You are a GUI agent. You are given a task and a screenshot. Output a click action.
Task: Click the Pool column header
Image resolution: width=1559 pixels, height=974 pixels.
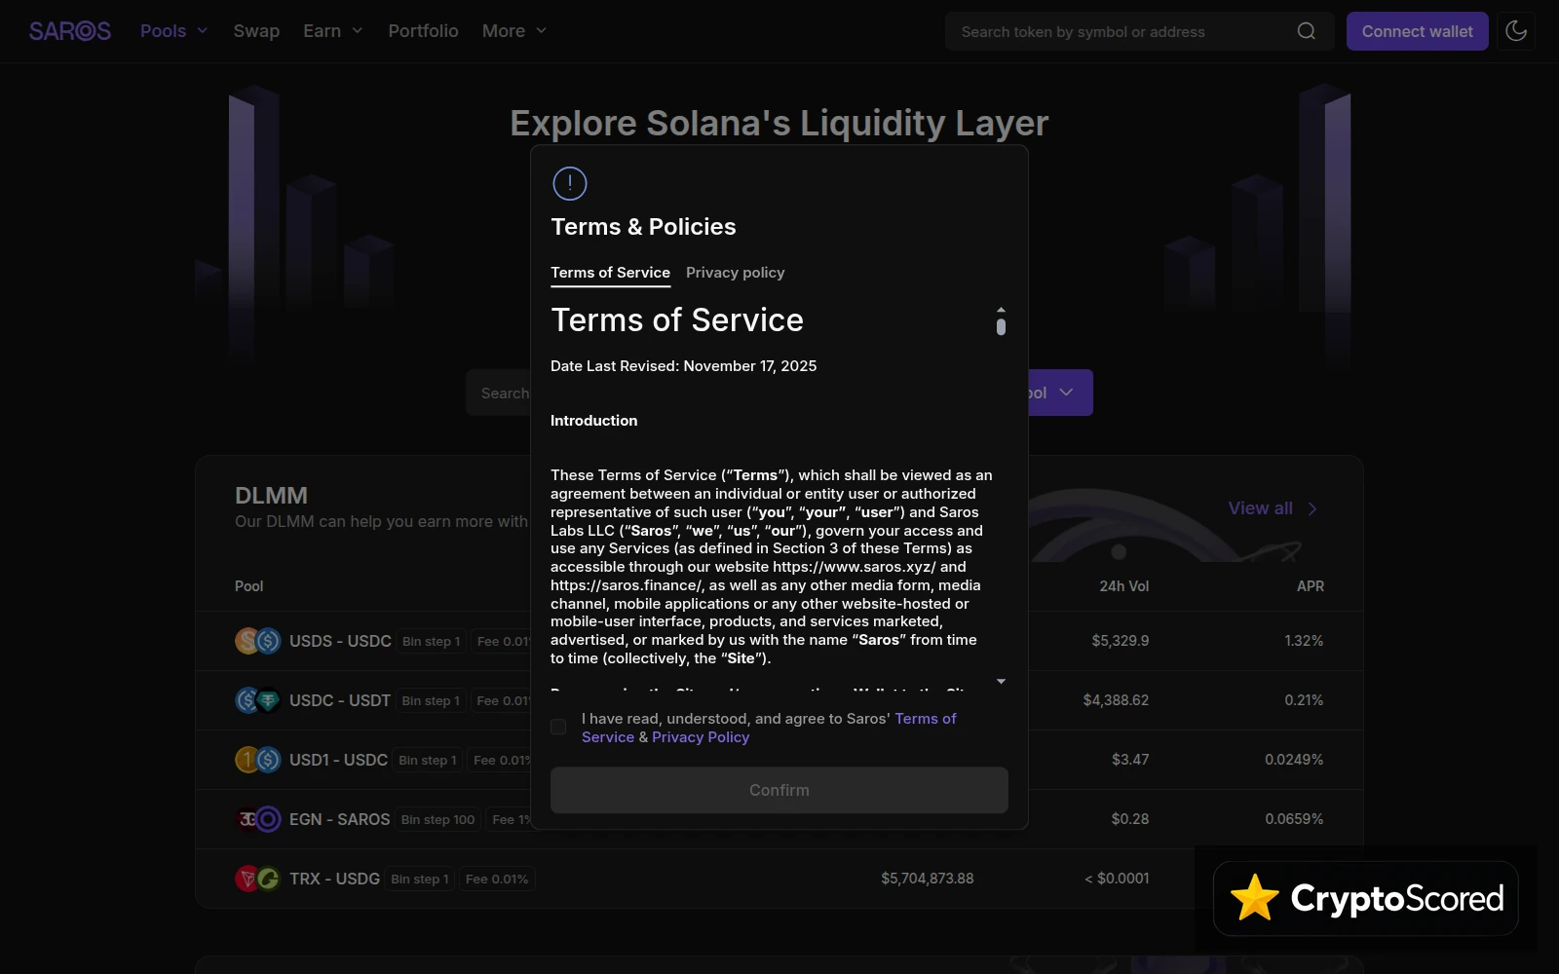(248, 586)
